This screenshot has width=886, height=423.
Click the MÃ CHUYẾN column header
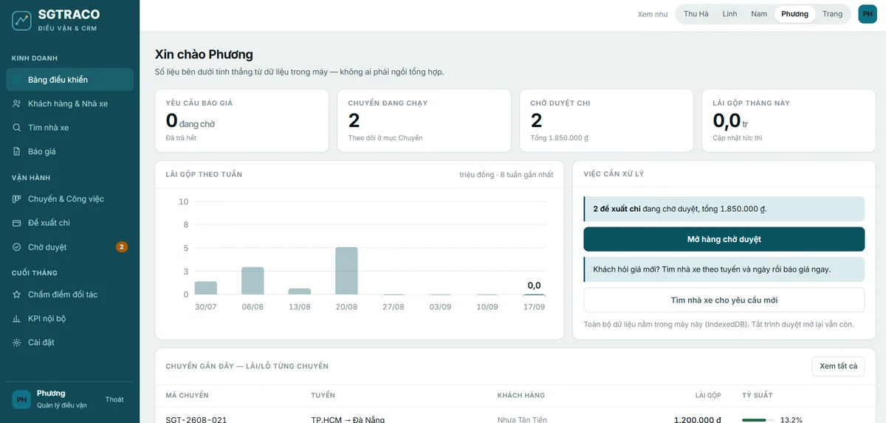click(x=187, y=395)
